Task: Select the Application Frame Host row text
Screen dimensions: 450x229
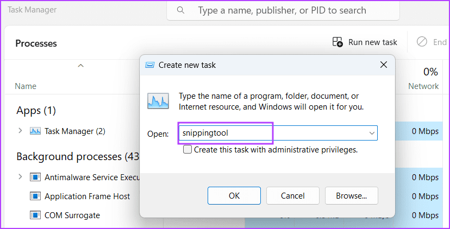Action: click(x=87, y=196)
